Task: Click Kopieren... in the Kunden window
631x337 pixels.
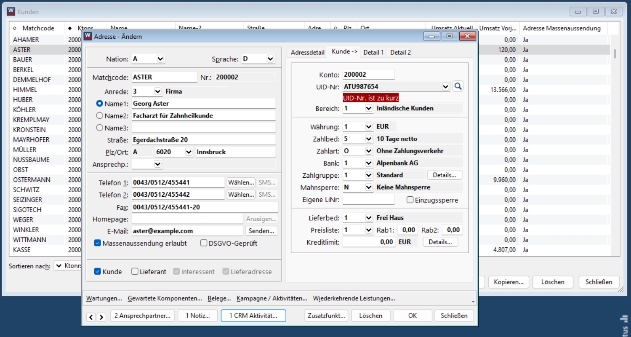Action: (509, 282)
